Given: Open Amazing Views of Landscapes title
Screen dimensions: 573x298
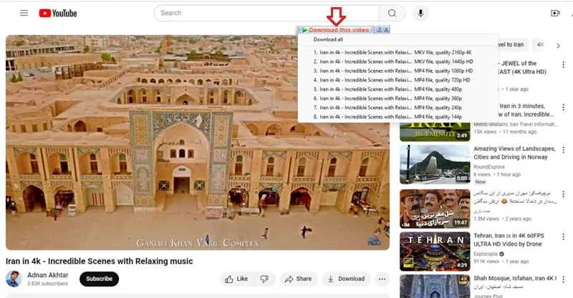Looking at the screenshot, I should pyautogui.click(x=514, y=153).
